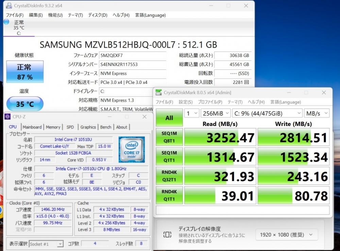Viewport: 340px width, 251px height.
Task: Click the 3252.47 sequential read result
Action: 220,137
